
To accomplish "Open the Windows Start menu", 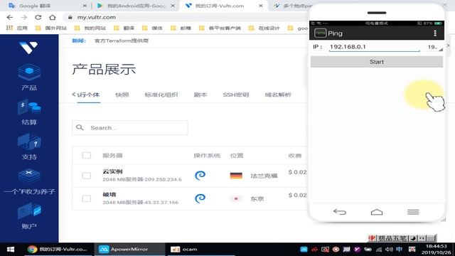I will [11, 250].
